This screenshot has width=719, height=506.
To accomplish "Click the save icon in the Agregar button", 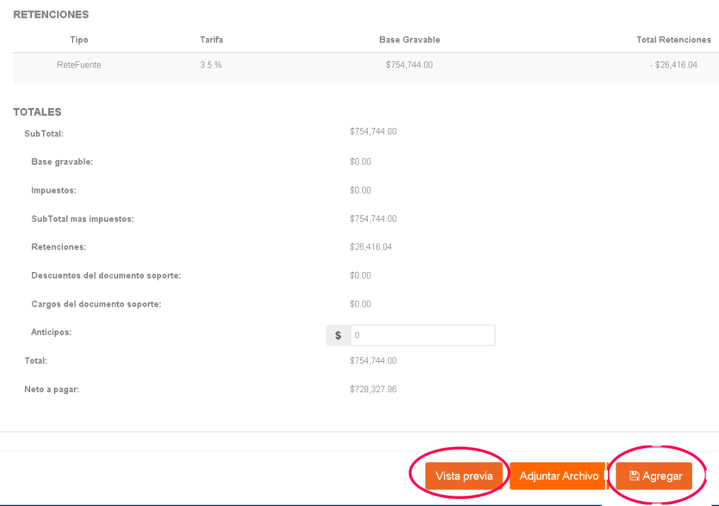I will coord(634,476).
